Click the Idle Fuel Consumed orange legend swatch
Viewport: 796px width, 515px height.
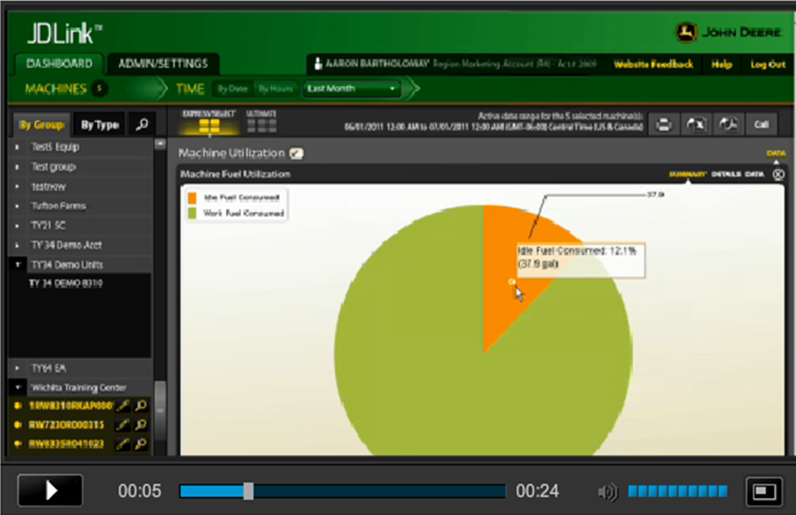click(192, 197)
